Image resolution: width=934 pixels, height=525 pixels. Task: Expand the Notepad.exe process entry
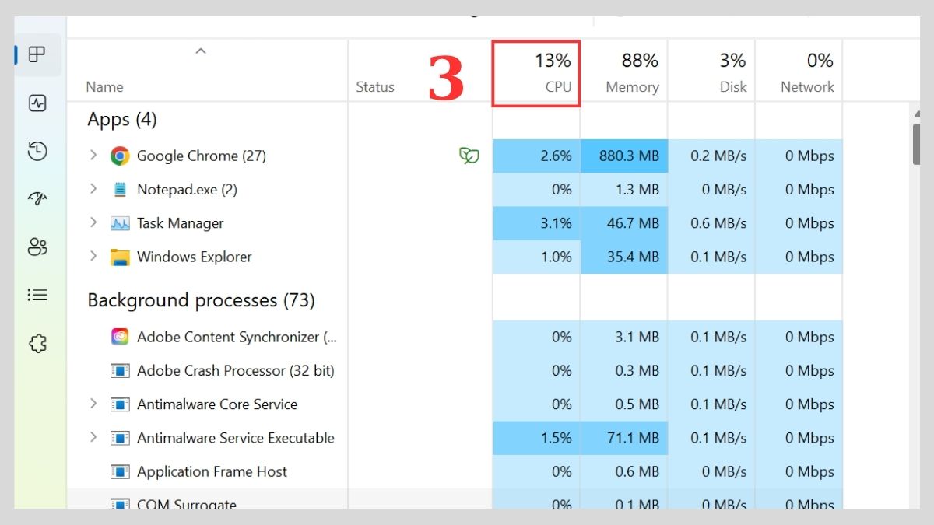[95, 189]
